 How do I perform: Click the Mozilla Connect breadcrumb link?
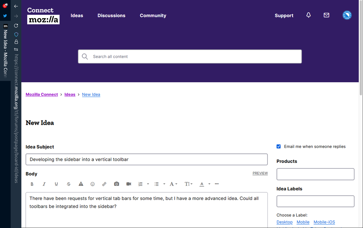[x=42, y=95]
